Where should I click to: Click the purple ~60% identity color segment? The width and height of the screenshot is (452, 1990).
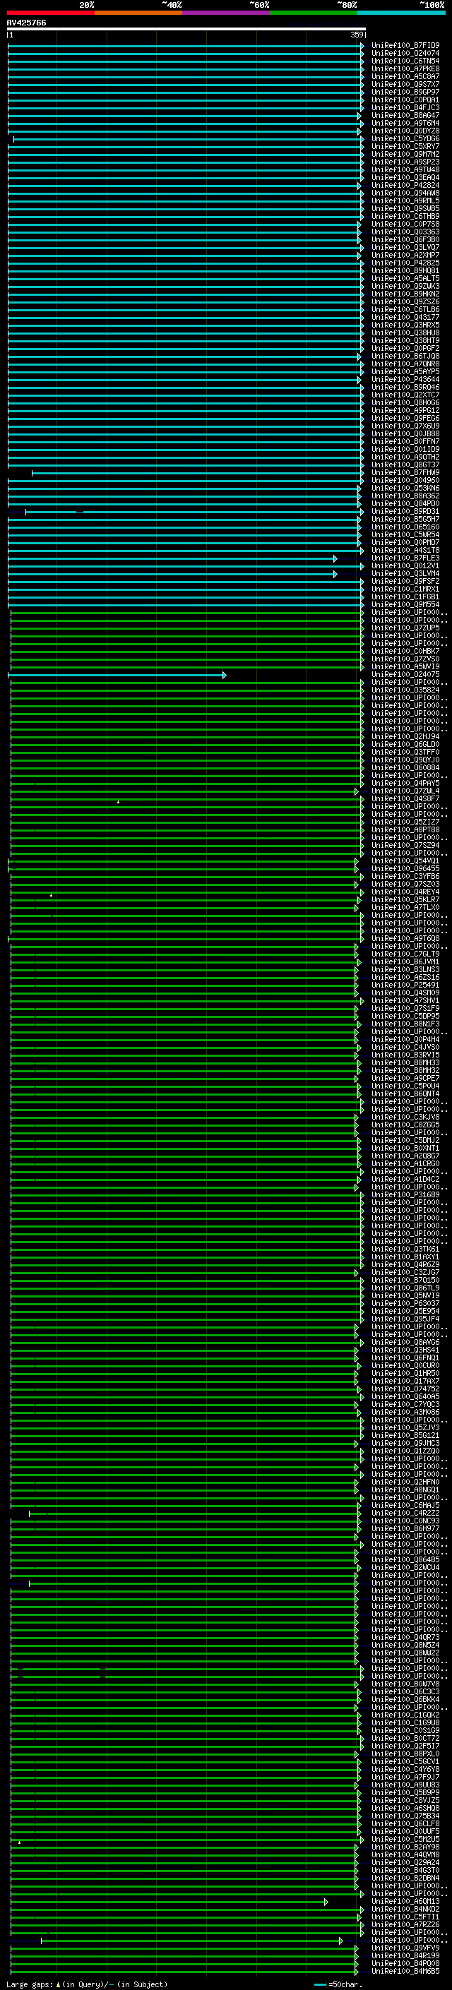tap(227, 13)
